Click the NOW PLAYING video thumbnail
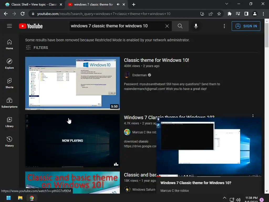Screen dimensions: 269x202 point(73,140)
